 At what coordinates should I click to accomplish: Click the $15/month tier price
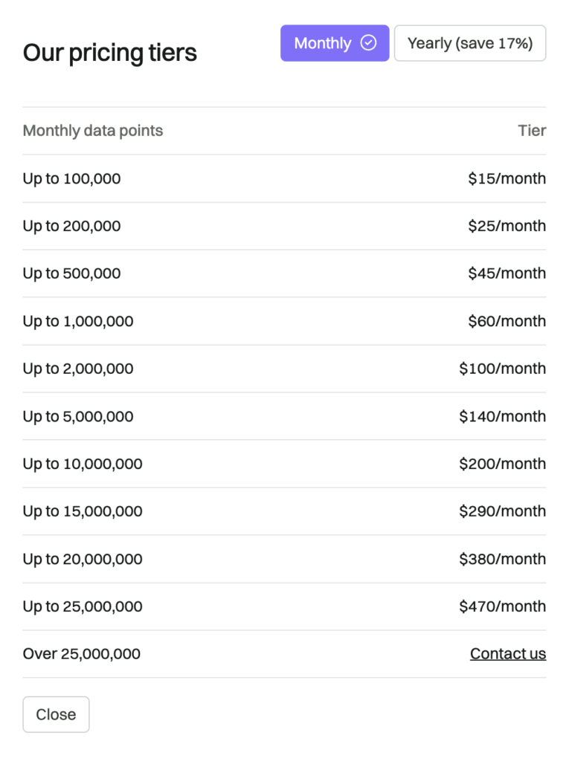click(x=507, y=178)
